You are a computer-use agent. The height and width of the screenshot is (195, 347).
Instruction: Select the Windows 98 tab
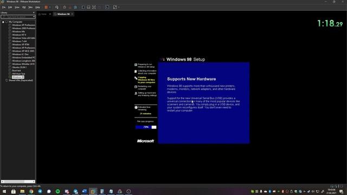pyautogui.click(x=63, y=14)
